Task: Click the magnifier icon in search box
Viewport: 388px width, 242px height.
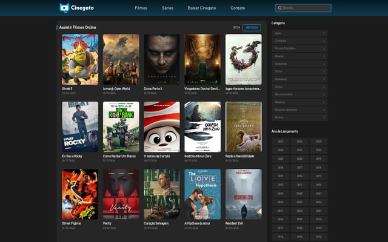Action: click(x=279, y=8)
